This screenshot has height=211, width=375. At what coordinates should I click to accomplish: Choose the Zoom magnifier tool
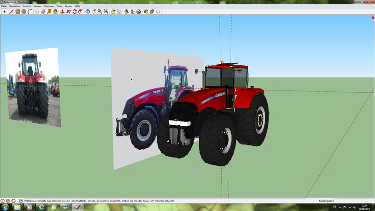coord(100,11)
